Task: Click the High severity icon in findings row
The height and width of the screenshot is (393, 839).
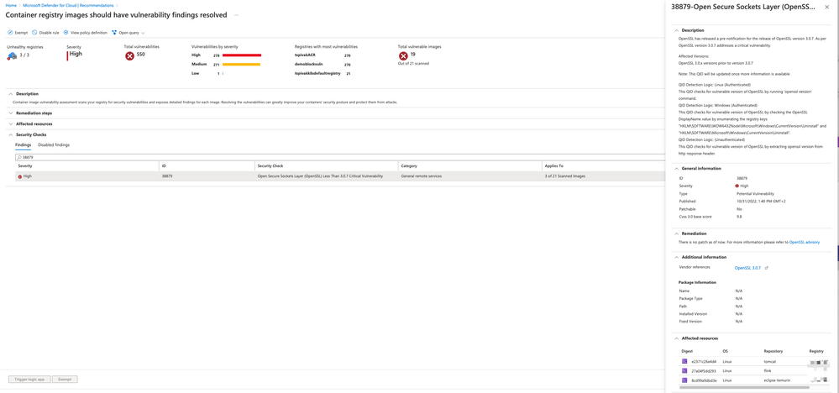Action: point(20,176)
